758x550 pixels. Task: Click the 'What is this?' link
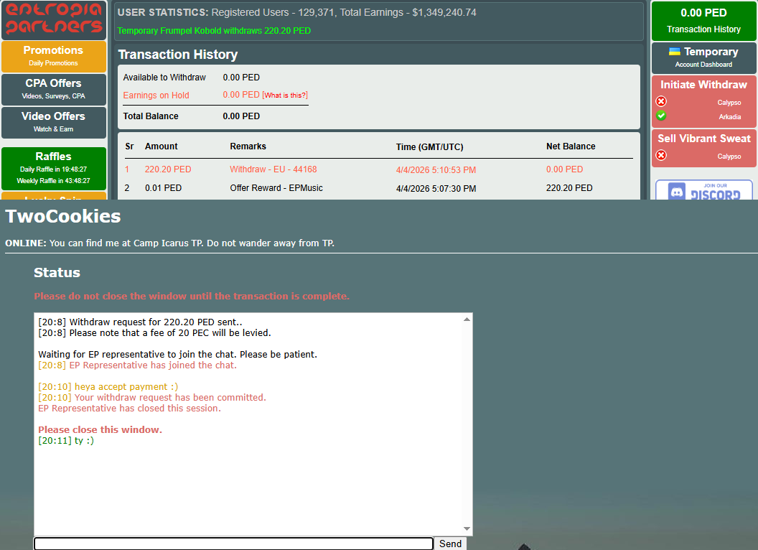[285, 95]
